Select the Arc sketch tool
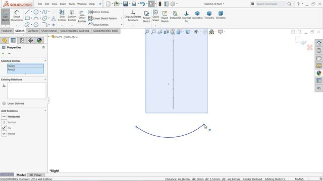 point(36,18)
